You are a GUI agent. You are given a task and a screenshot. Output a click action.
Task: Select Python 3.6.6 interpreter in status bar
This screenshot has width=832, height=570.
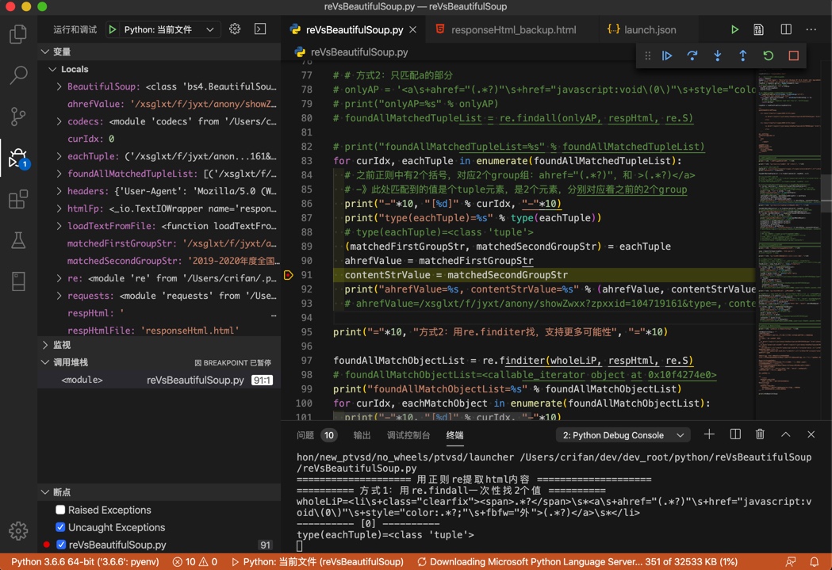pyautogui.click(x=85, y=561)
